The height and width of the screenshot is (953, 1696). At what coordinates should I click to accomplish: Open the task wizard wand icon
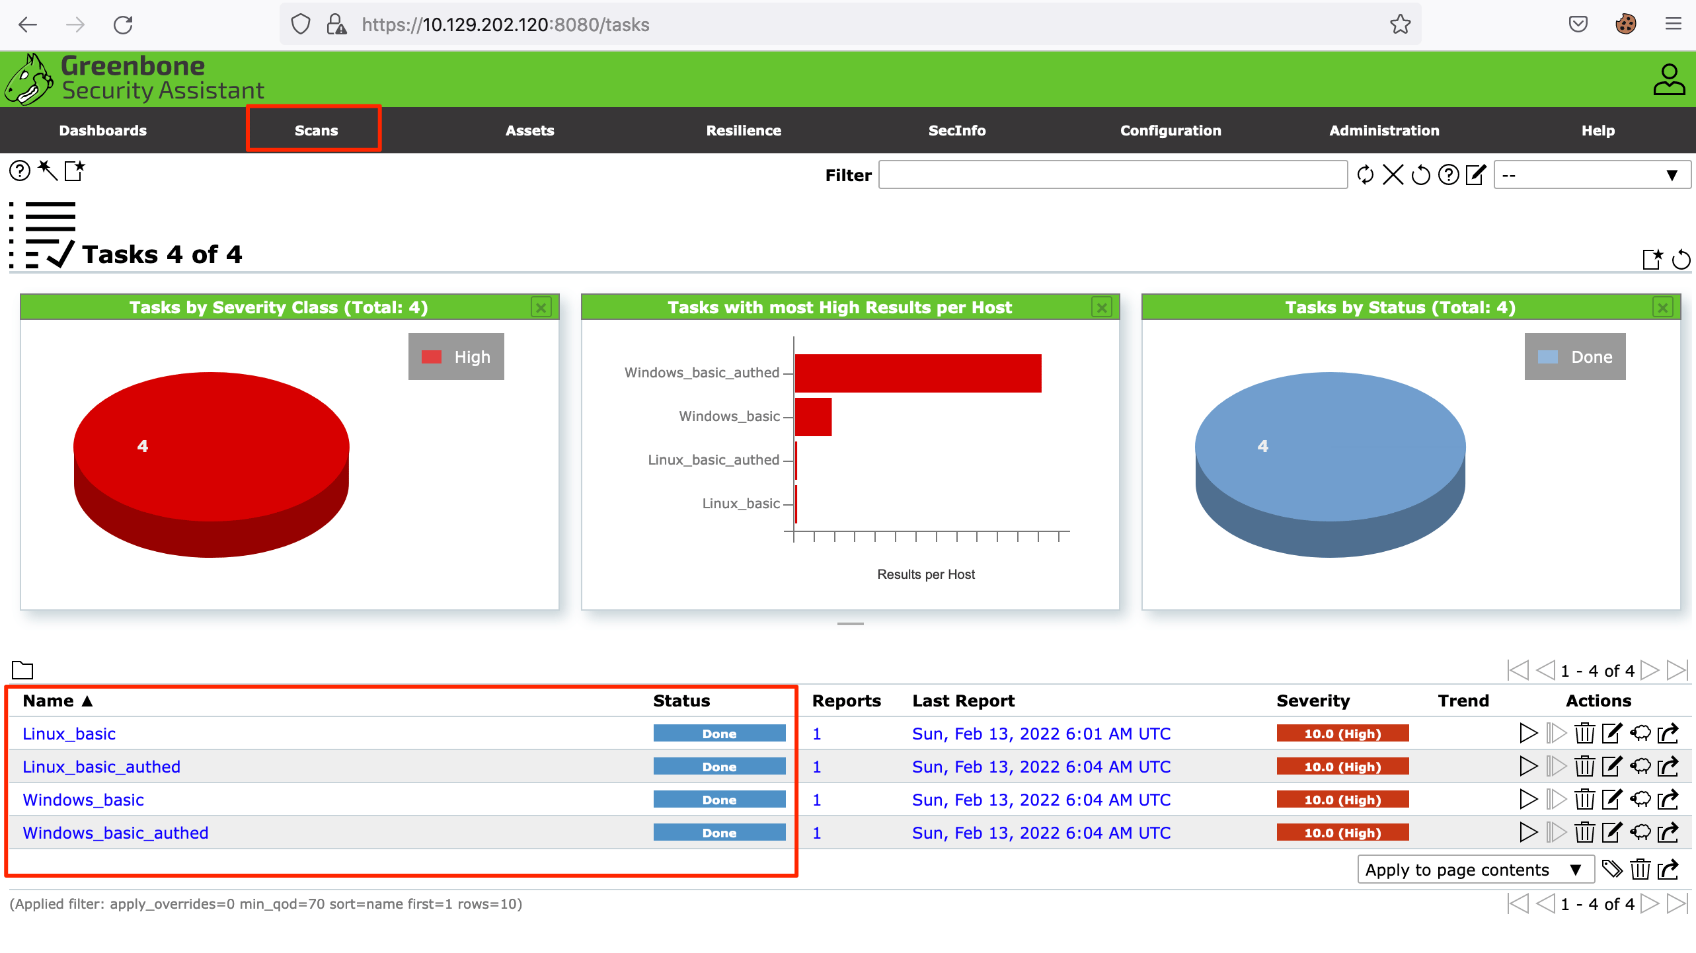(x=48, y=171)
